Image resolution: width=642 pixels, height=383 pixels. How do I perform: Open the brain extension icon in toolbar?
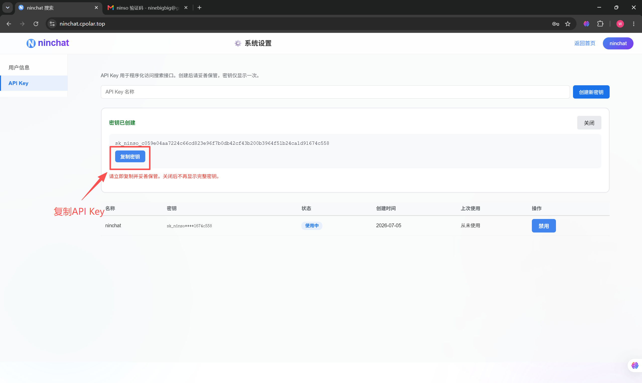pos(586,24)
